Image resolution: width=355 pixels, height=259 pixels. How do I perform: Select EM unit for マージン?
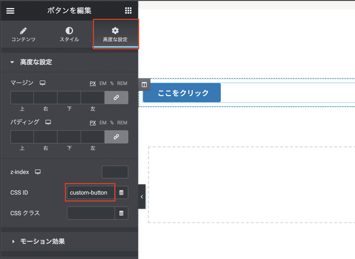coord(103,83)
